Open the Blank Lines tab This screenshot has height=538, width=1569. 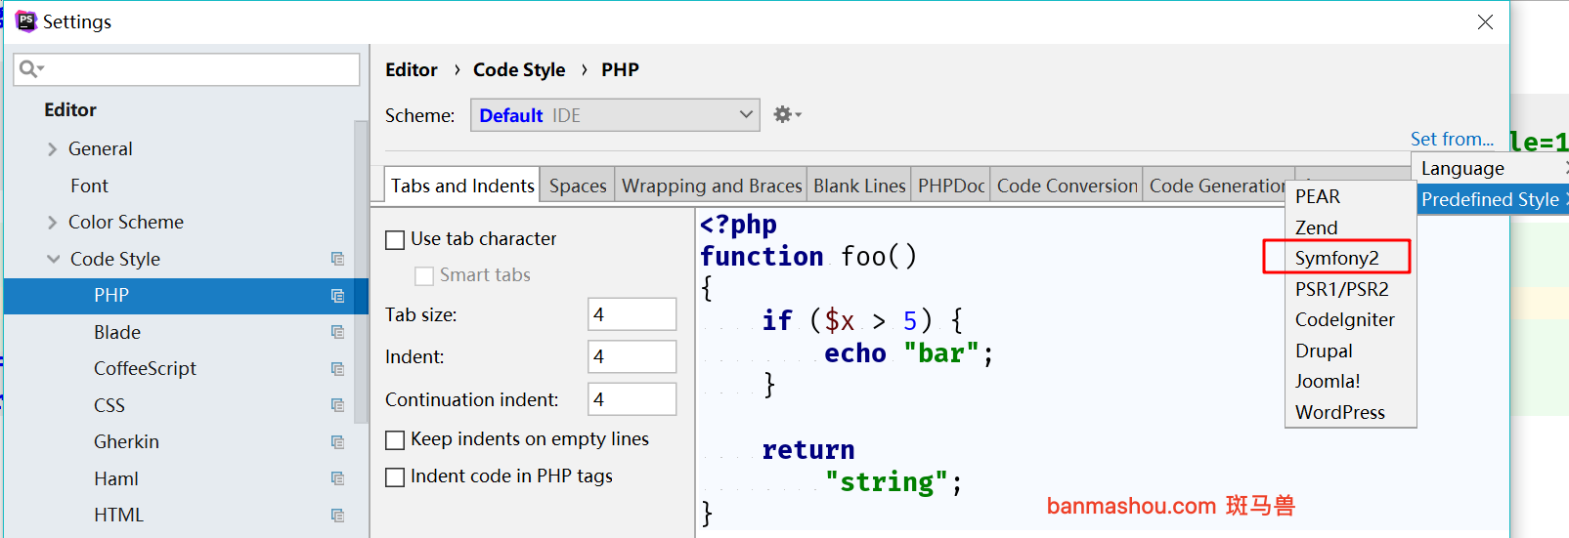(x=859, y=186)
